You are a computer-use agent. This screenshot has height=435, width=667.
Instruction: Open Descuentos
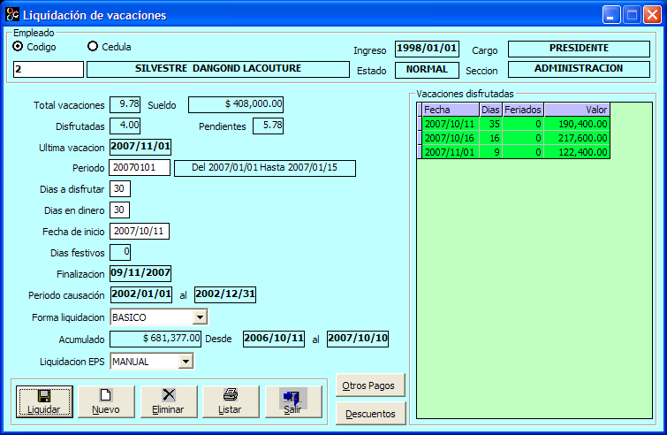coord(370,413)
